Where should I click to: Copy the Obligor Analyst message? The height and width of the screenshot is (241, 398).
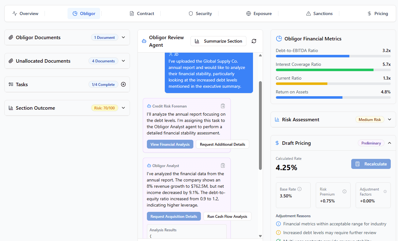tap(223, 165)
